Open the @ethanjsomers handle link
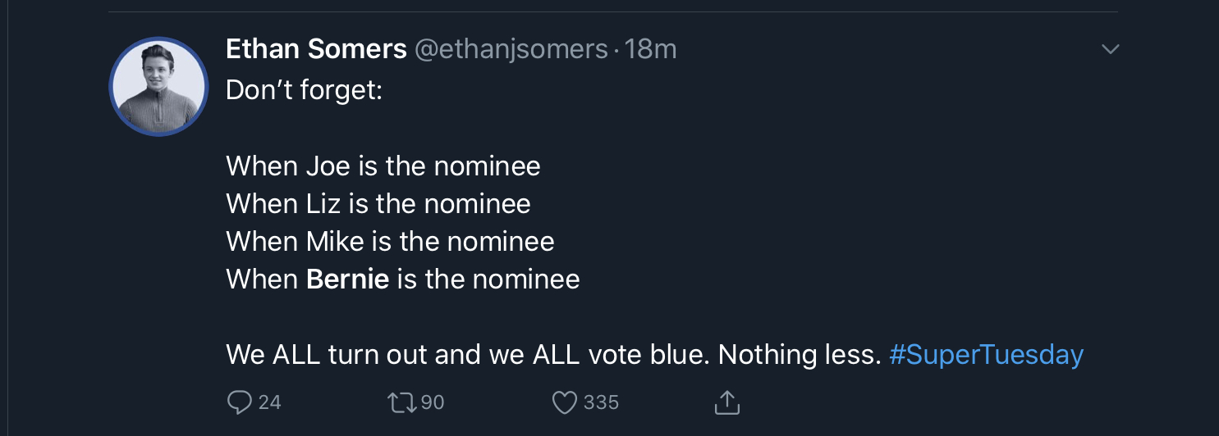This screenshot has width=1219, height=436. pyautogui.click(x=511, y=50)
